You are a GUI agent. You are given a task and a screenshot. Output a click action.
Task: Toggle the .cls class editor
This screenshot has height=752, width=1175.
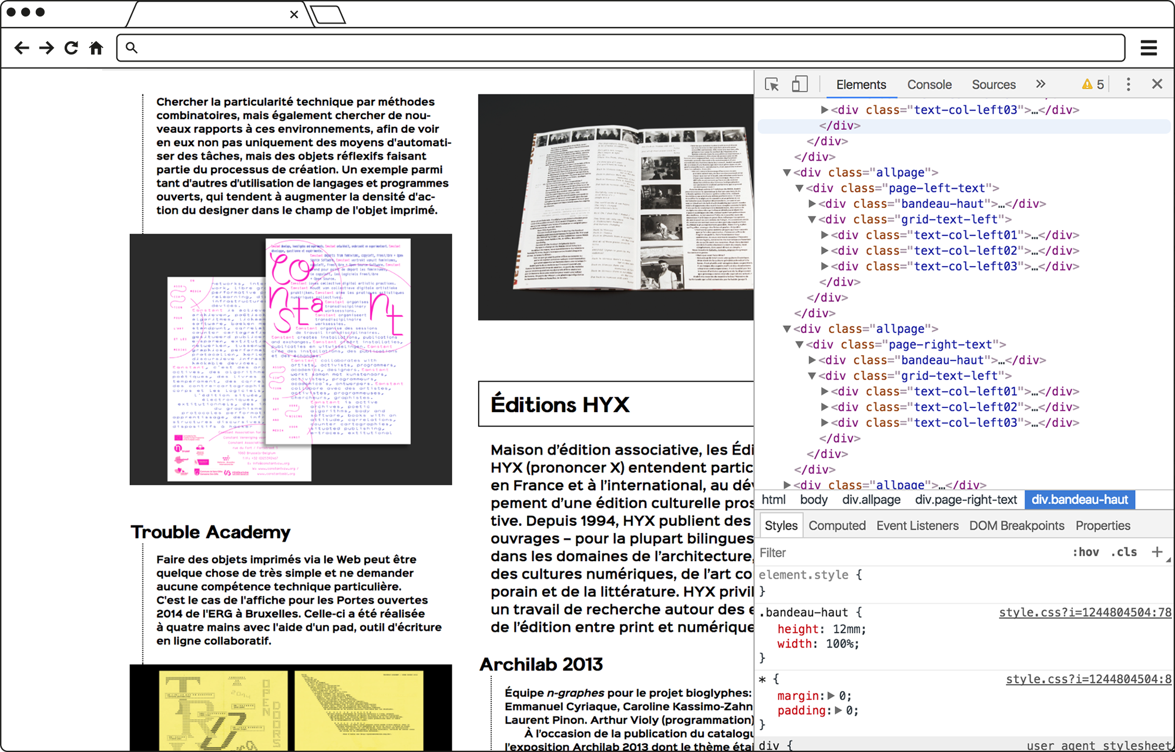(x=1124, y=552)
